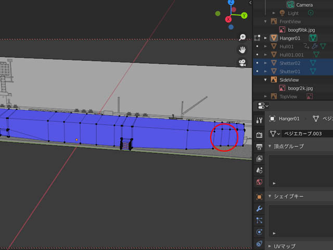This screenshot has width=333, height=250.
Task: Open the World properties tab
Action: (259, 182)
